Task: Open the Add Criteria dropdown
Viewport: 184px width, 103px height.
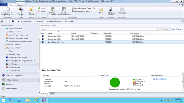Action: point(177,29)
